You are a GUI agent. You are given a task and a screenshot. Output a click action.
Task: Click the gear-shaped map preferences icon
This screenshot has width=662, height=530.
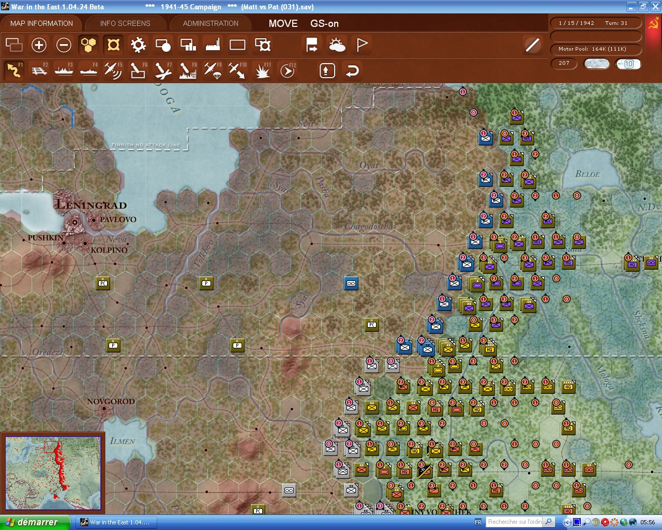[138, 45]
